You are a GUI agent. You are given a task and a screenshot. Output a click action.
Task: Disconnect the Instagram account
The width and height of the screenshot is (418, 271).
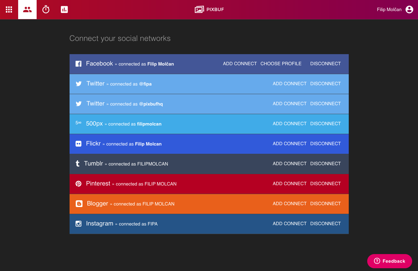(x=325, y=224)
